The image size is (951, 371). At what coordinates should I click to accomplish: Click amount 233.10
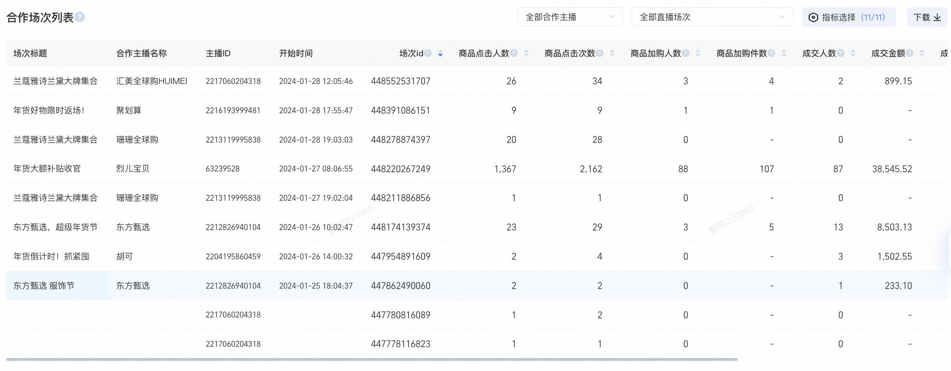[898, 286]
